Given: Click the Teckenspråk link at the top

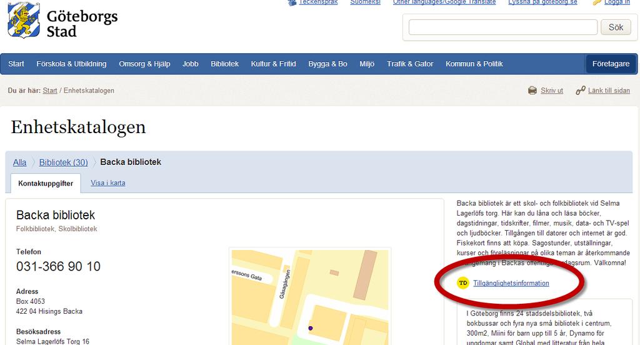Looking at the screenshot, I should point(318,2).
